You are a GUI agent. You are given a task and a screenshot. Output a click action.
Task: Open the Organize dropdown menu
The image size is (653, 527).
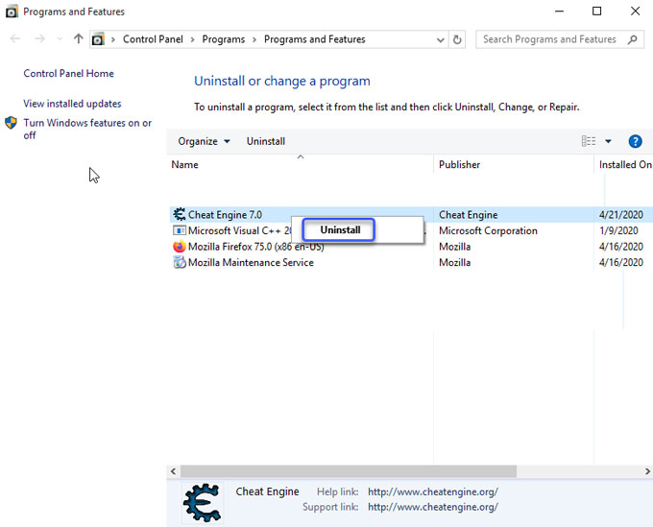pos(204,141)
